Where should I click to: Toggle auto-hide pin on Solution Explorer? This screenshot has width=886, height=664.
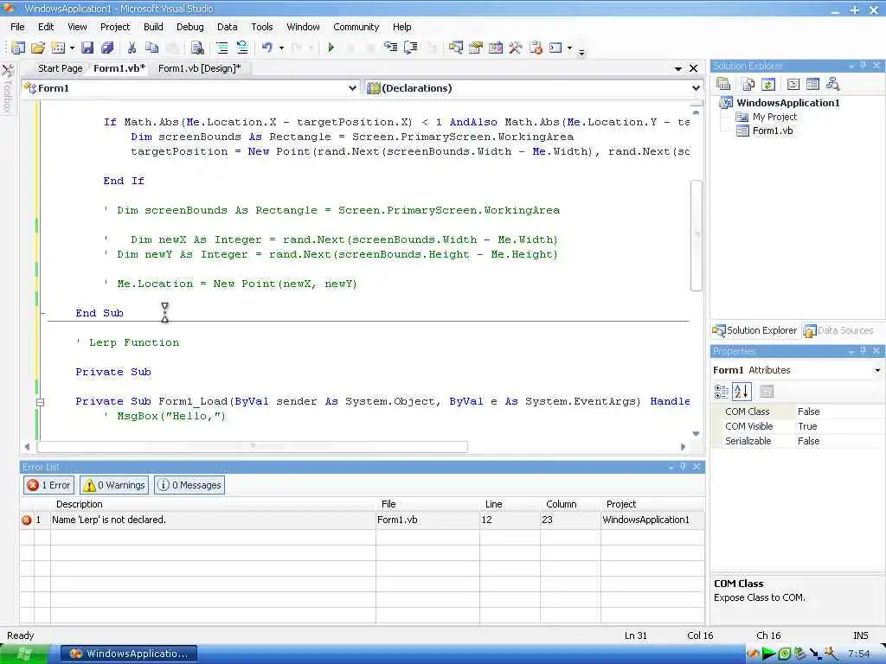coord(863,66)
